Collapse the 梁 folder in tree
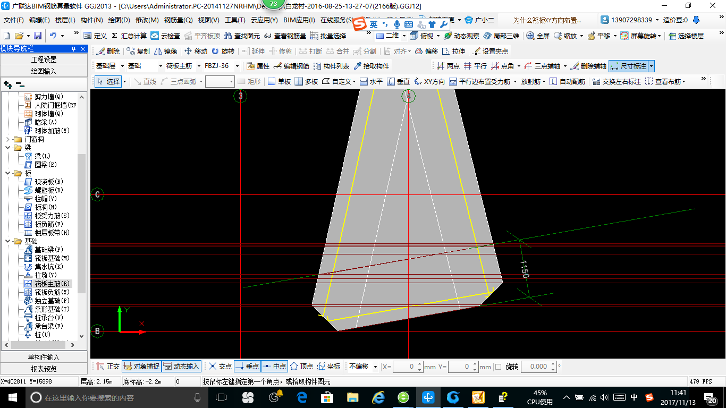The width and height of the screenshot is (726, 408). pos(7,148)
